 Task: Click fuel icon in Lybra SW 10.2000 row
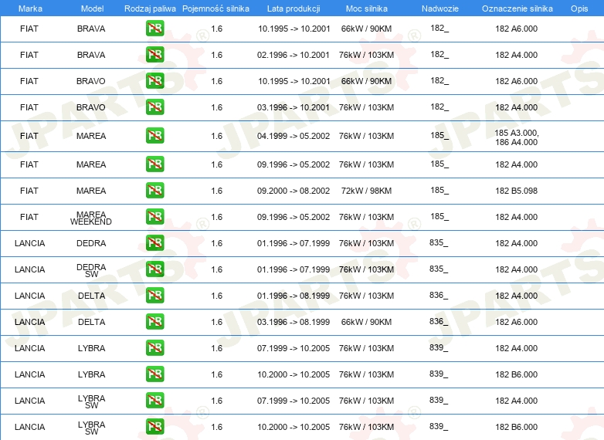coord(154,427)
